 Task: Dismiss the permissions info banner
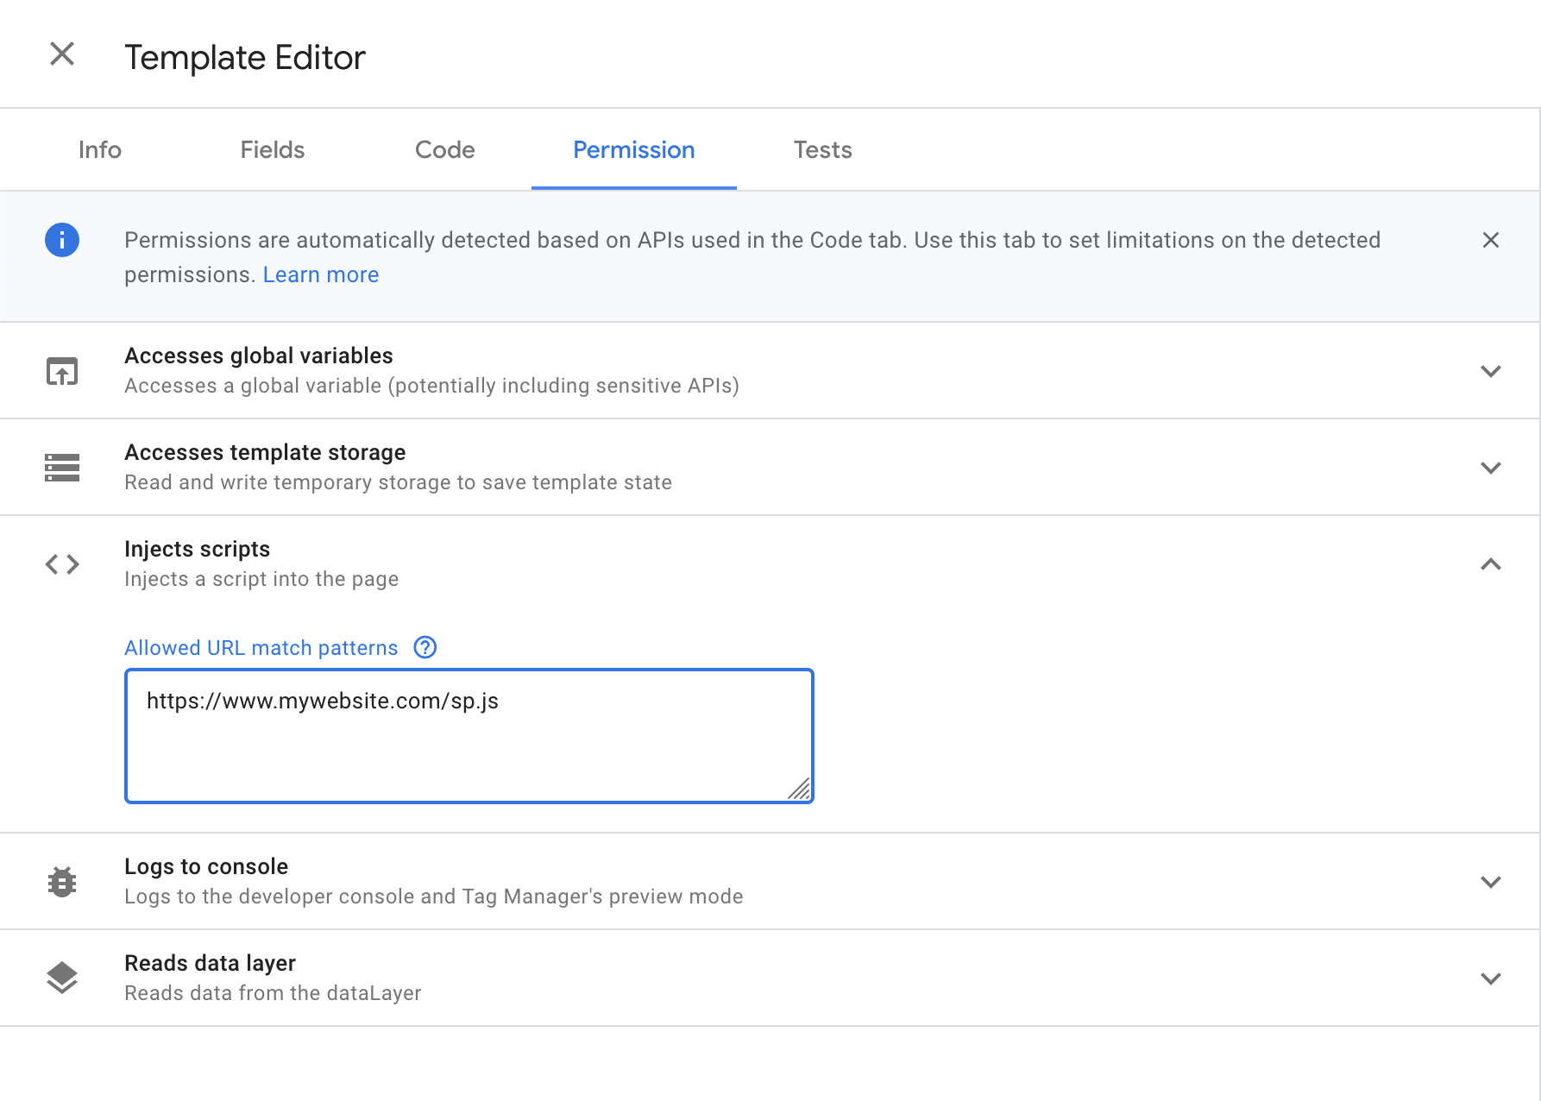[1491, 240]
